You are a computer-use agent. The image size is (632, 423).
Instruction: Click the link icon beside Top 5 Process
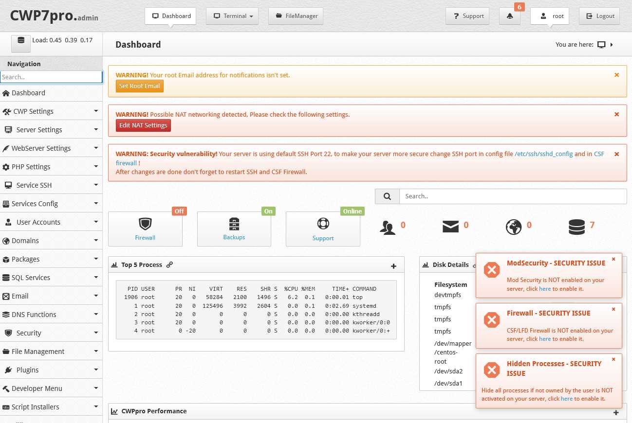click(x=169, y=265)
